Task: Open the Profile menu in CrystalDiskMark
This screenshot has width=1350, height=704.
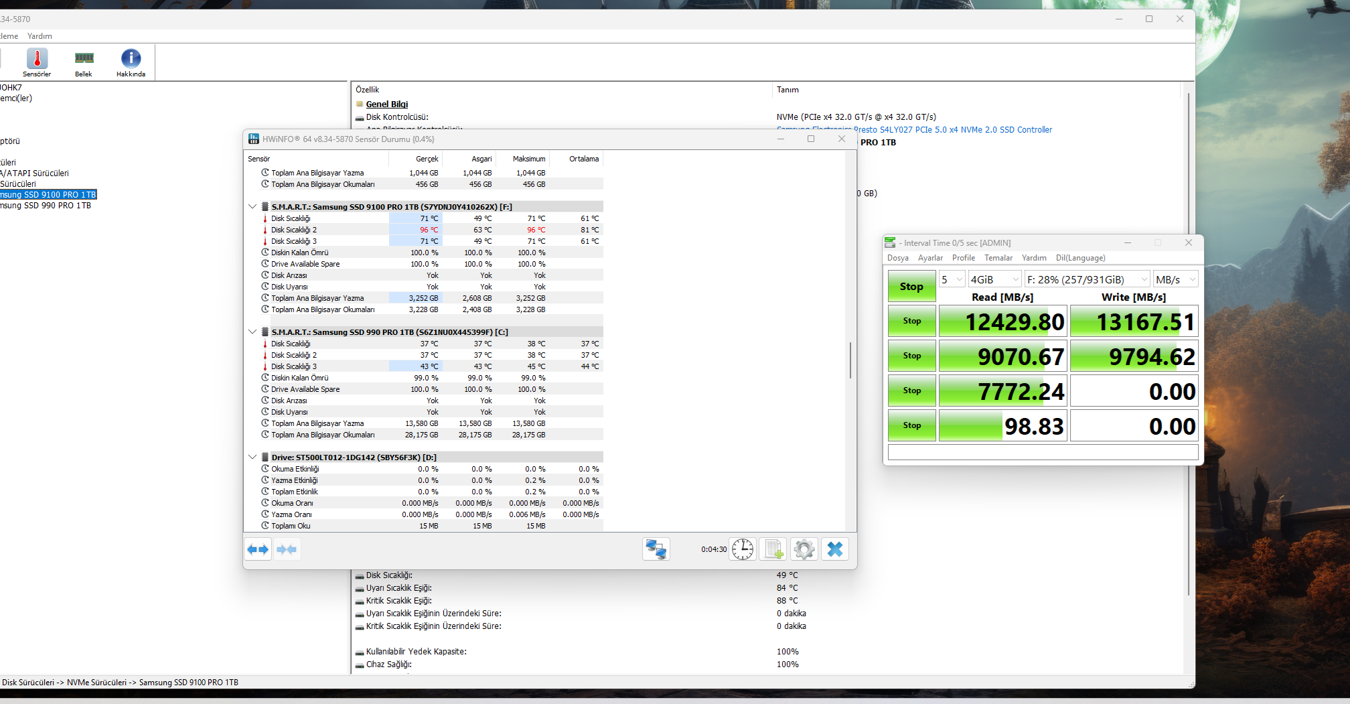Action: click(x=964, y=258)
